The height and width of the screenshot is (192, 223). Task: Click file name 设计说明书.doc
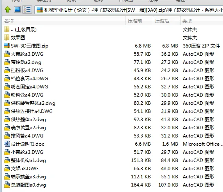[x=27, y=144]
